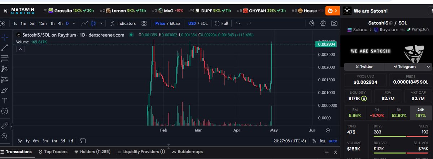433x159 pixels.
Task: Select the crosshair cursor tool
Action: (x=5, y=37)
